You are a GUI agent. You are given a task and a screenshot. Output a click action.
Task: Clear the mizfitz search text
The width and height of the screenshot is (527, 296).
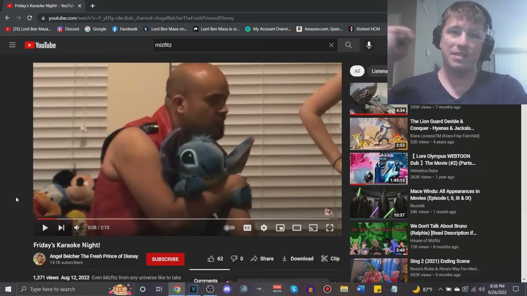[x=331, y=45]
